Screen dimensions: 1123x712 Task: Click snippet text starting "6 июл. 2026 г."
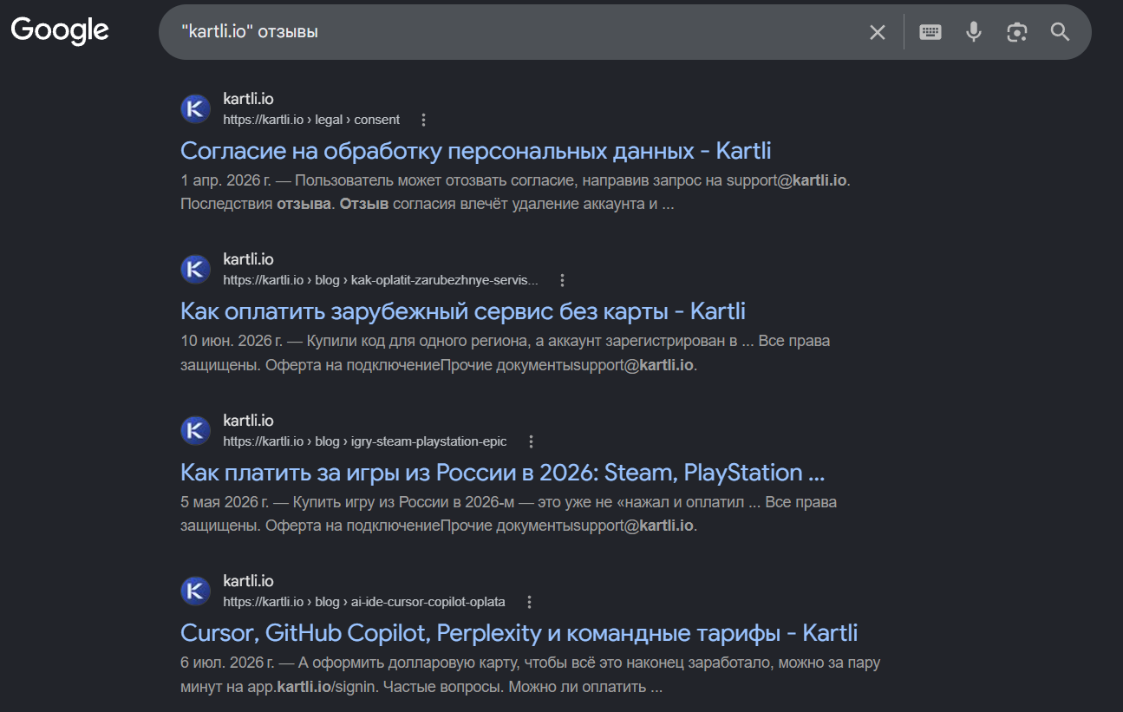pos(531,675)
